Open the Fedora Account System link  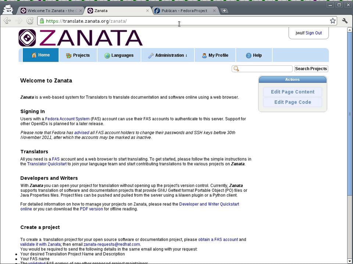tap(67, 119)
